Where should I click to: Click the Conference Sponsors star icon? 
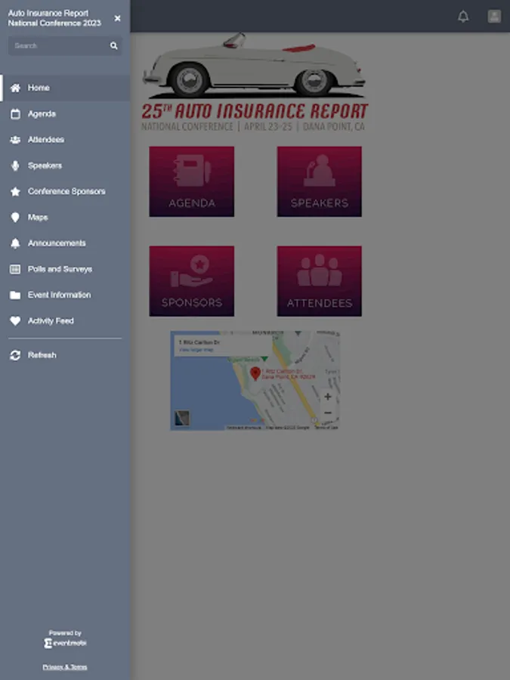coord(15,191)
